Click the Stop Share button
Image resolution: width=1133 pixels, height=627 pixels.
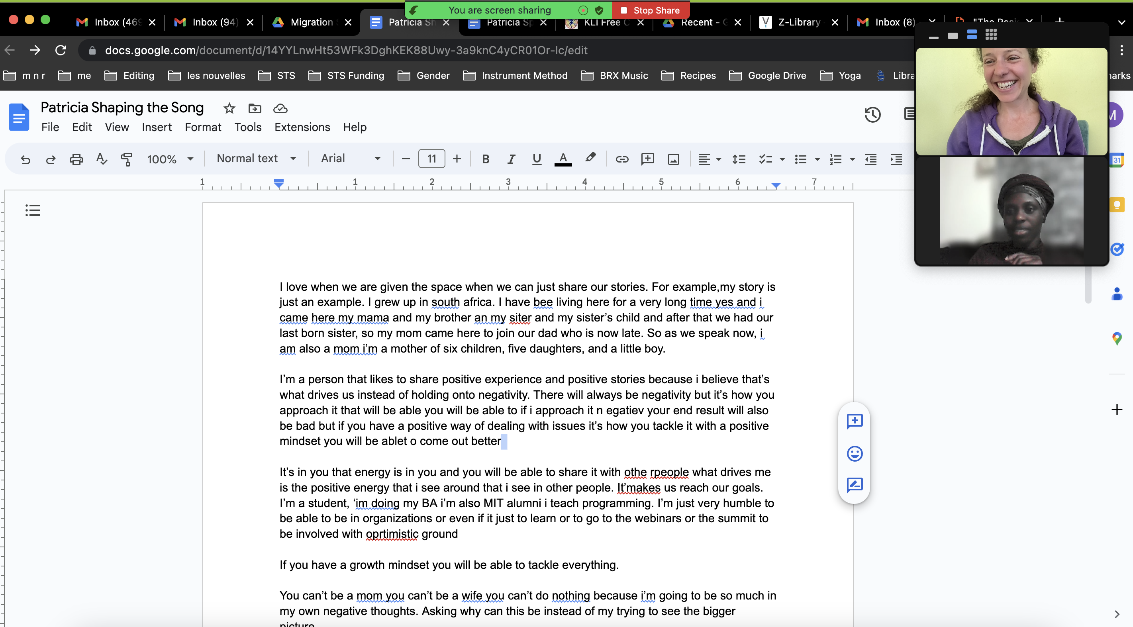pyautogui.click(x=650, y=10)
